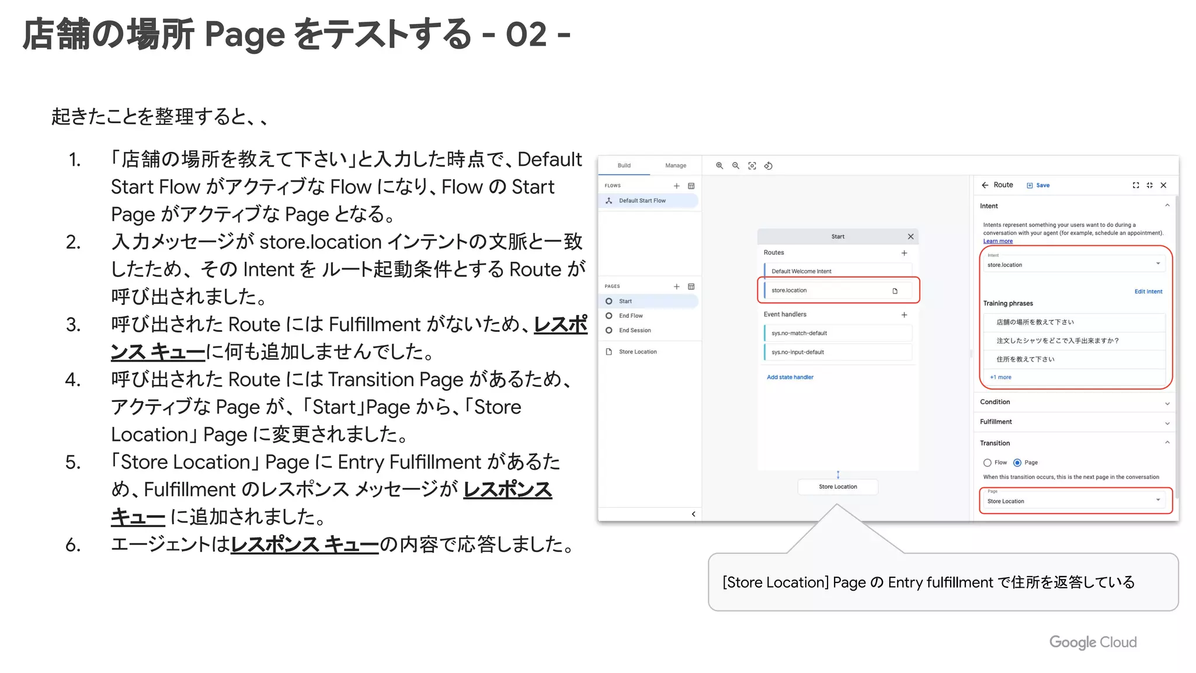Open the store.location route
The height and width of the screenshot is (673, 1196).
838,290
